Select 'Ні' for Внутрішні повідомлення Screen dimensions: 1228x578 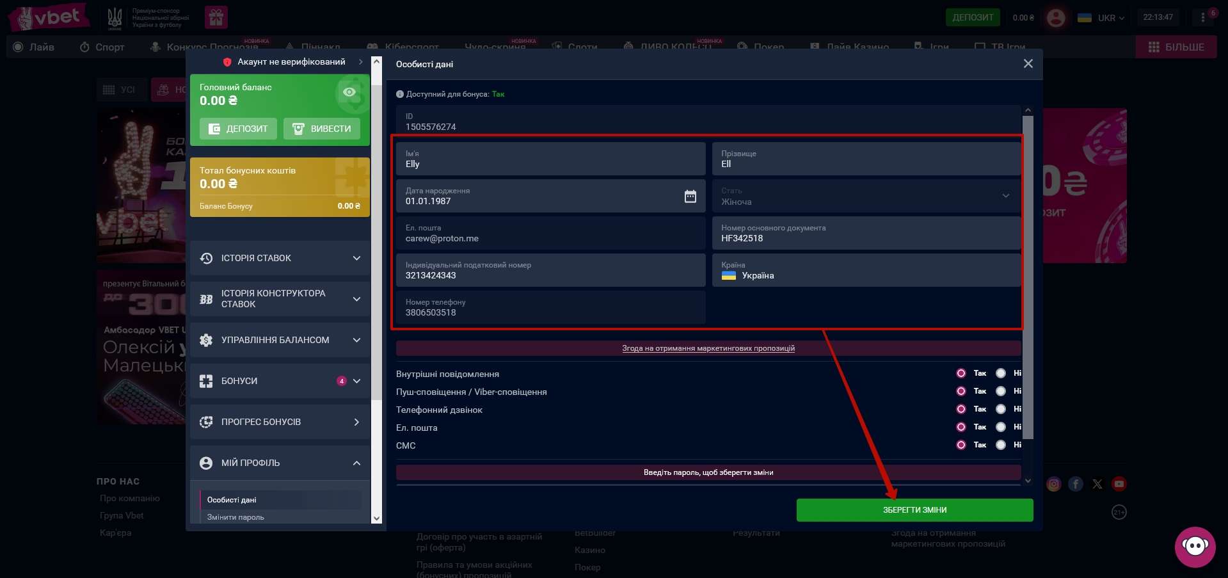coord(1001,373)
